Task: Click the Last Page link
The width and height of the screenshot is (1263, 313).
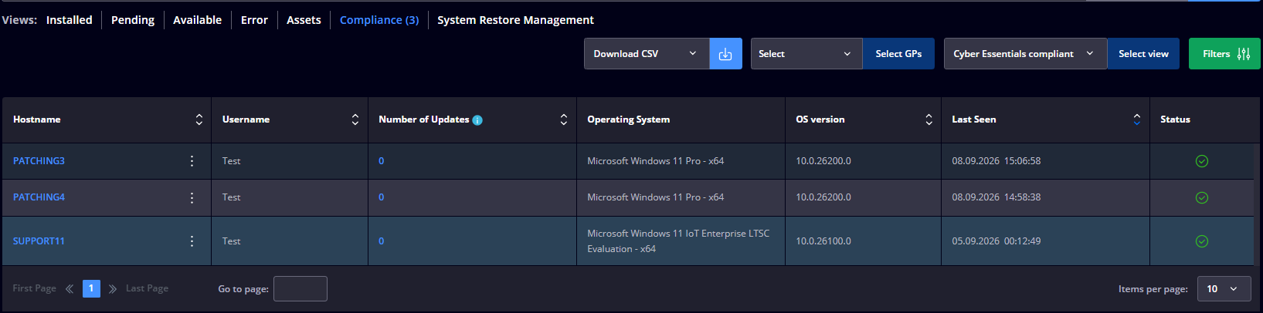Action: click(147, 288)
